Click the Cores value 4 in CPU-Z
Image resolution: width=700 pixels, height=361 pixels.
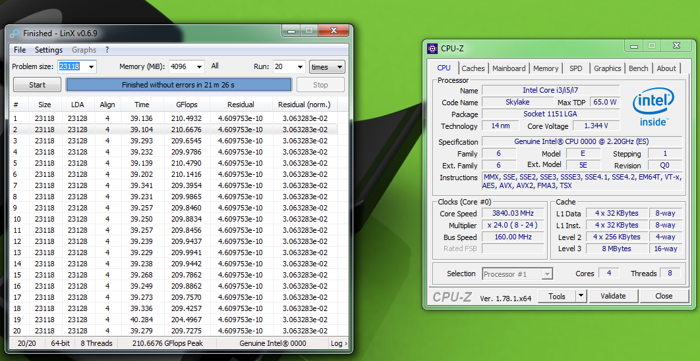pos(609,274)
